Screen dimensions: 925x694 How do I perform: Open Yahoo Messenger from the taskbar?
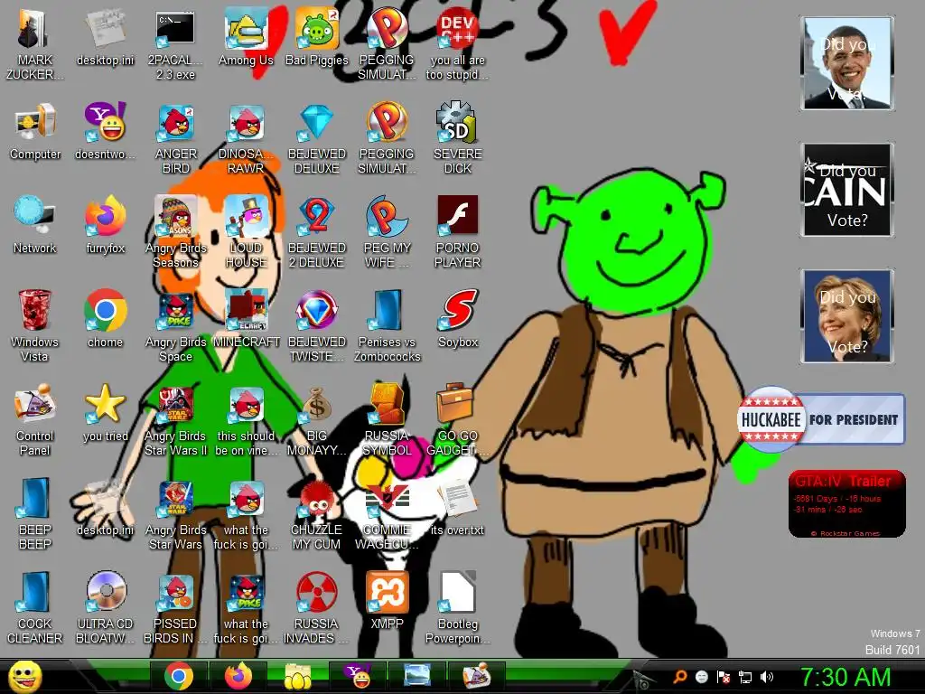358,676
